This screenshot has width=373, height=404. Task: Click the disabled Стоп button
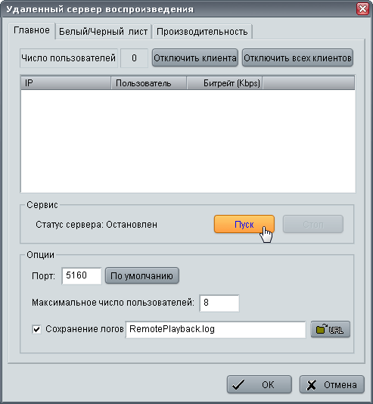tap(313, 224)
